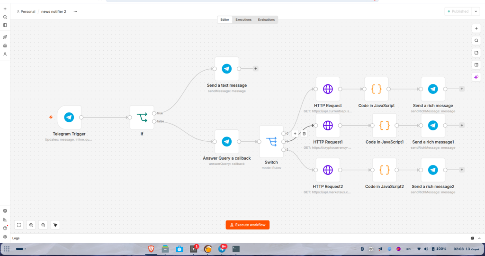This screenshot has width=485, height=256.
Task: Open Brave browser from the taskbar
Action: (x=151, y=249)
